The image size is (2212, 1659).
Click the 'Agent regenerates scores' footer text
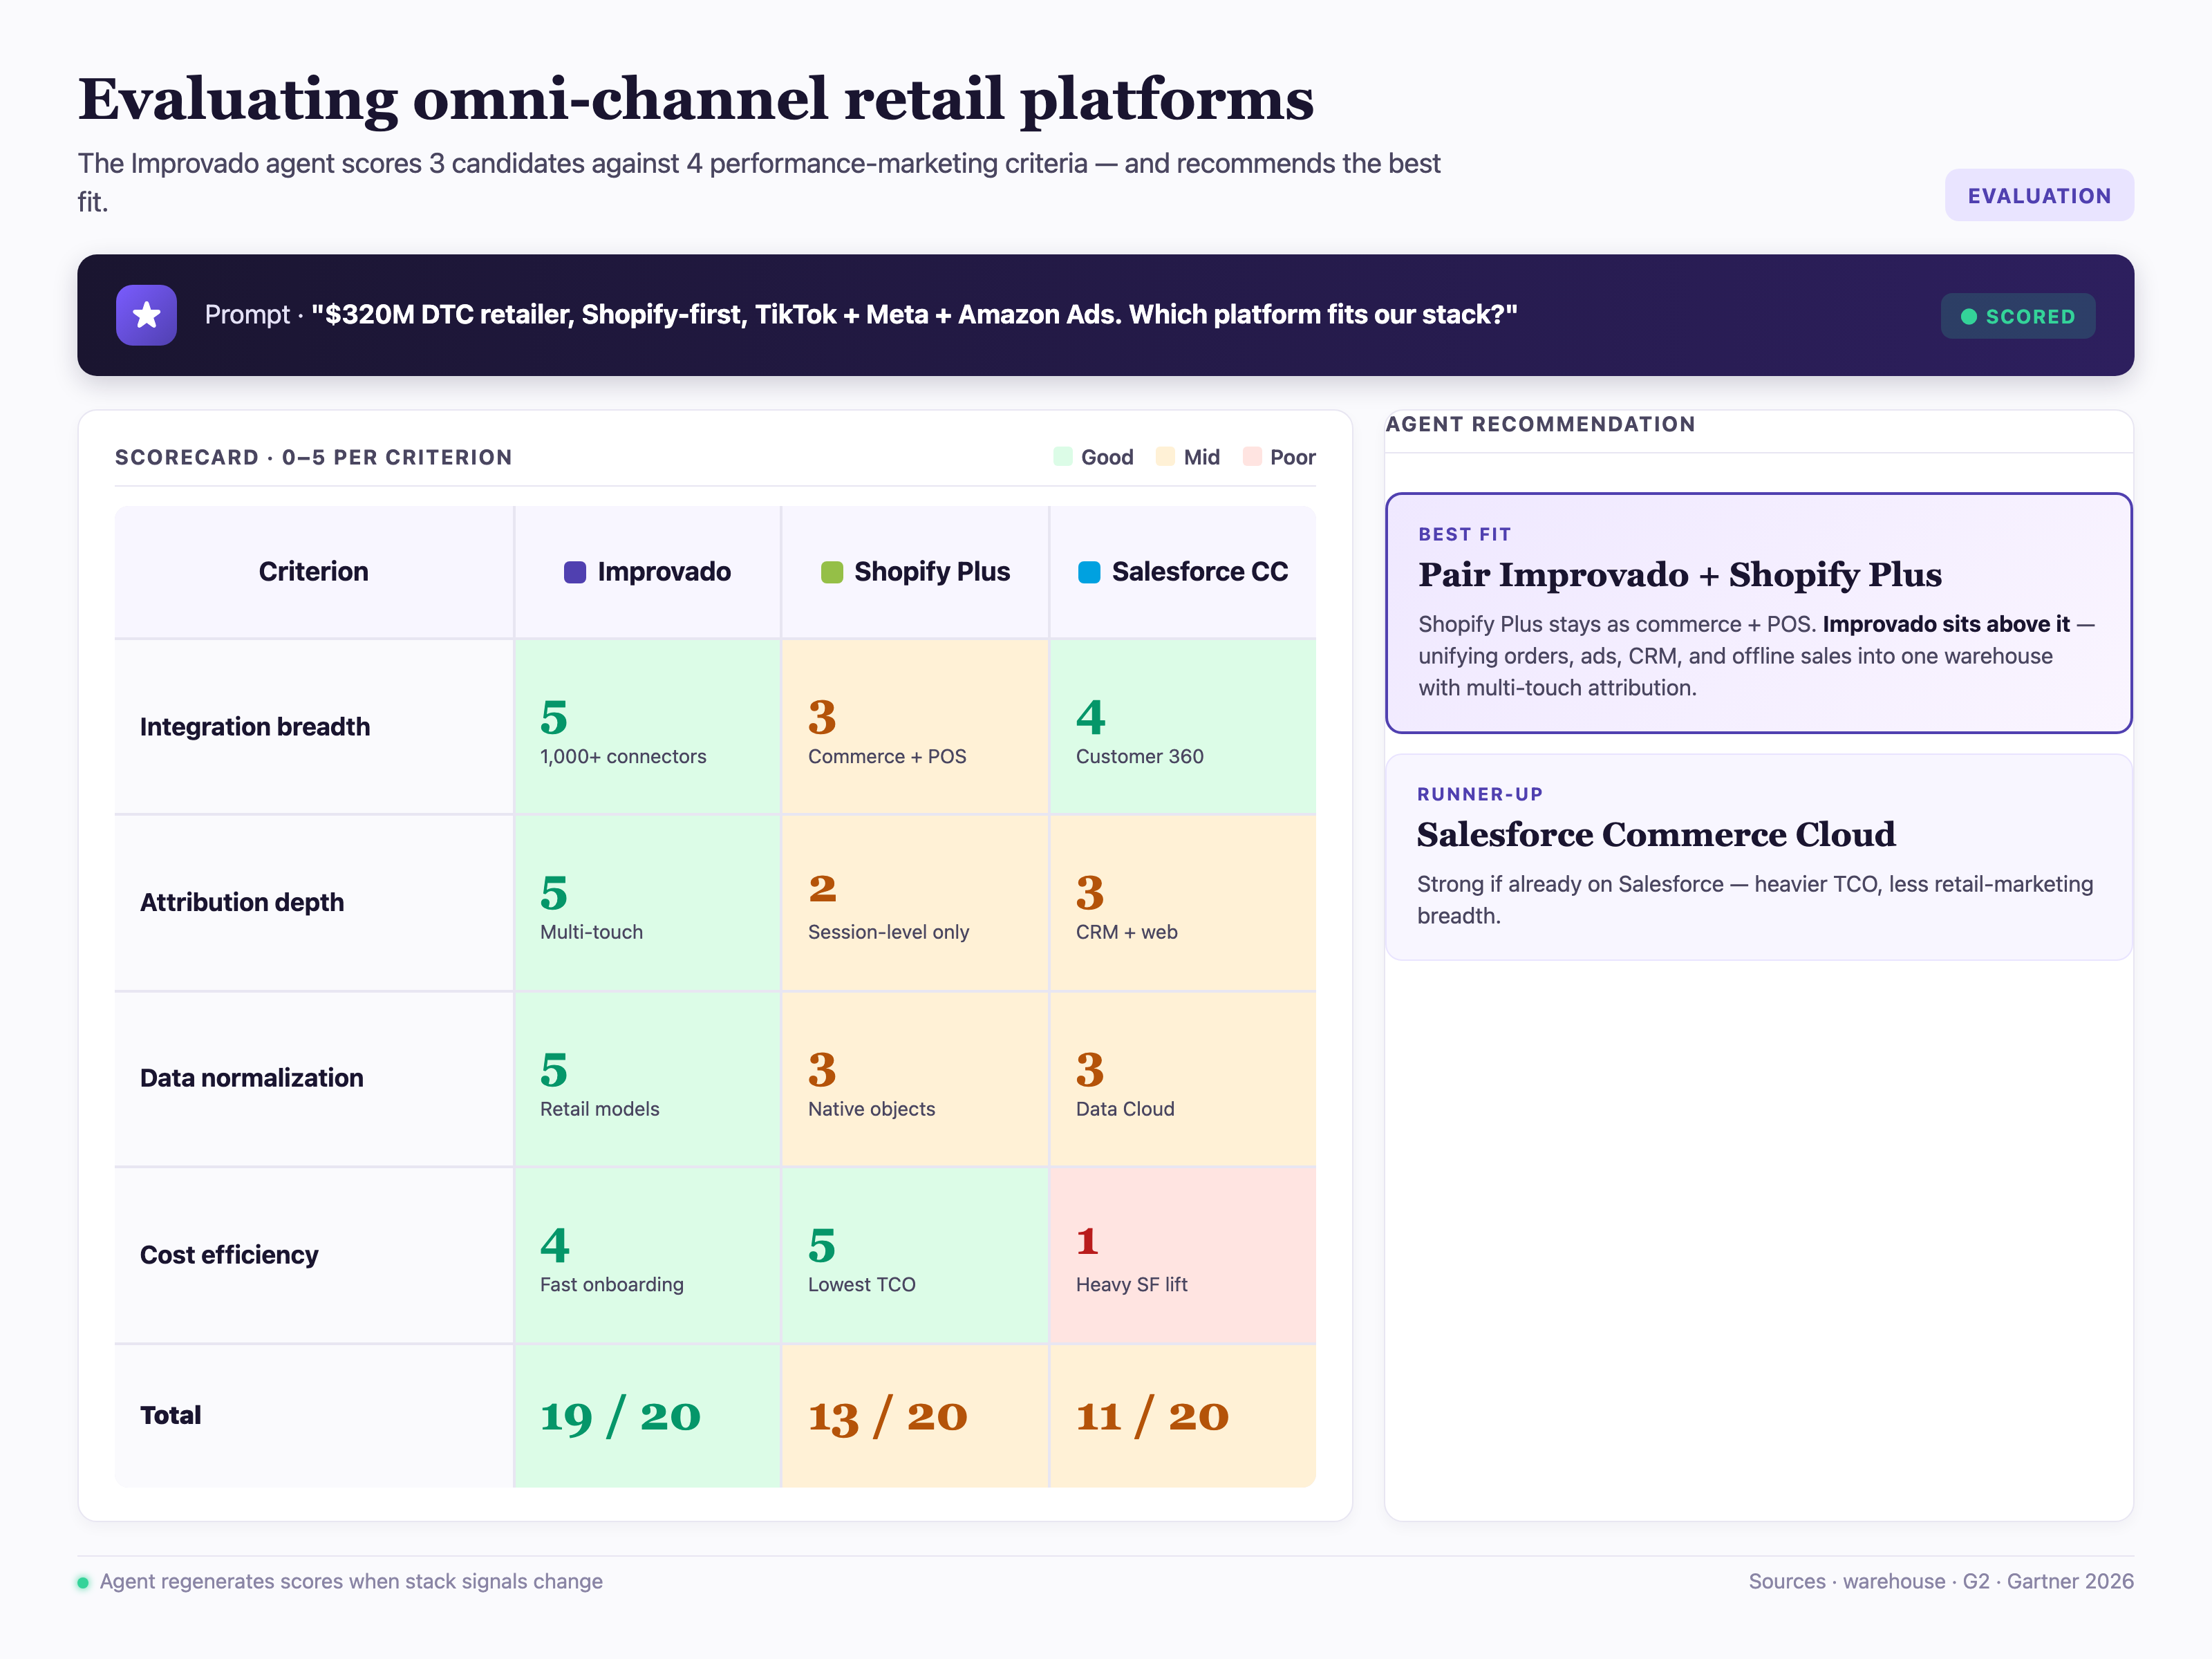[x=351, y=1582]
